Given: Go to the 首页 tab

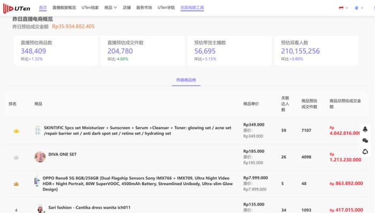Looking at the screenshot, I should [x=43, y=7].
